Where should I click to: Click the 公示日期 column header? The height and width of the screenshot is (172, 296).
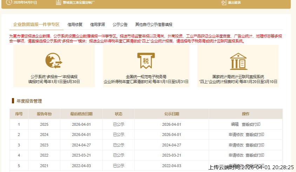[x=171, y=114]
